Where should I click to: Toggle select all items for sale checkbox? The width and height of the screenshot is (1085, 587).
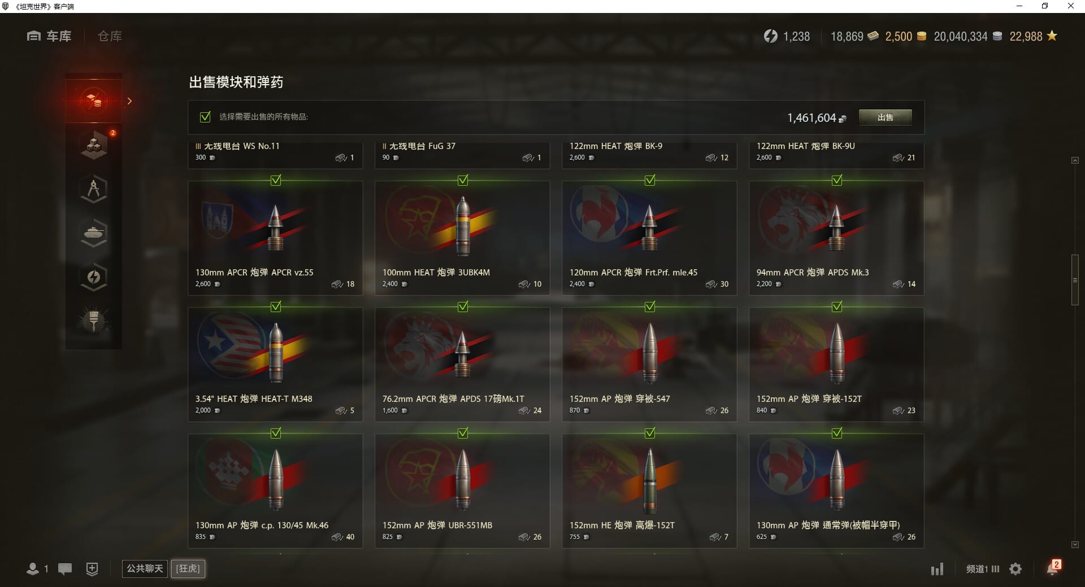coord(205,117)
